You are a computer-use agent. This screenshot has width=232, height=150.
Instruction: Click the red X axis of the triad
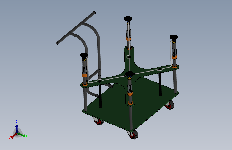click(x=14, y=136)
